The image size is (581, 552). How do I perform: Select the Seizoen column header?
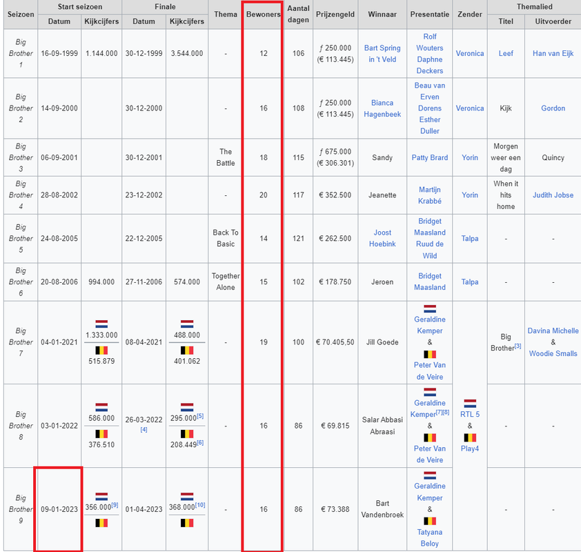(21, 14)
